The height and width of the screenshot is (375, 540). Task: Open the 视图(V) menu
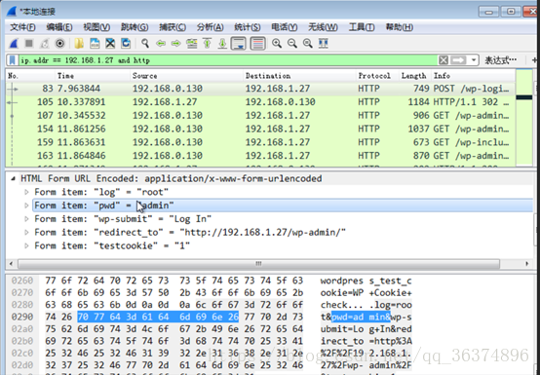[x=96, y=27]
